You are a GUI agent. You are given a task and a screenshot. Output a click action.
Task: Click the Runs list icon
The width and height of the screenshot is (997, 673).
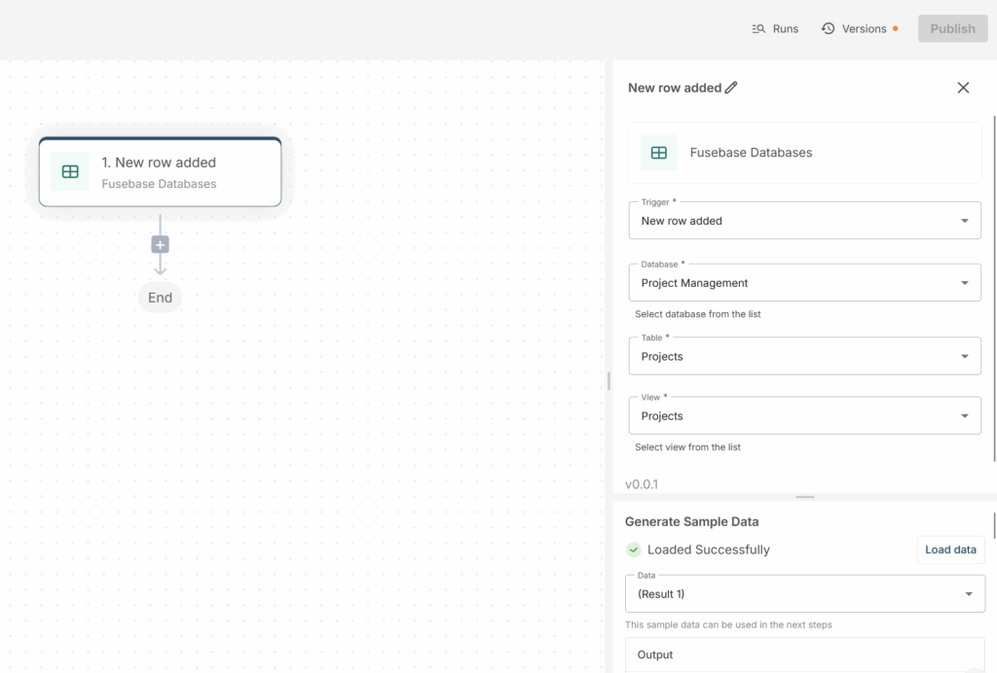coord(758,29)
